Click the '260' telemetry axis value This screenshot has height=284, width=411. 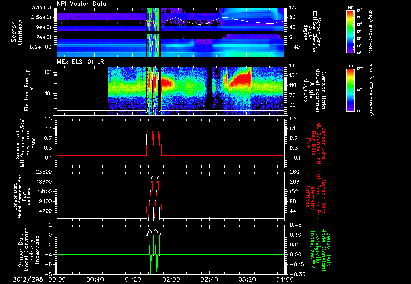click(x=293, y=172)
